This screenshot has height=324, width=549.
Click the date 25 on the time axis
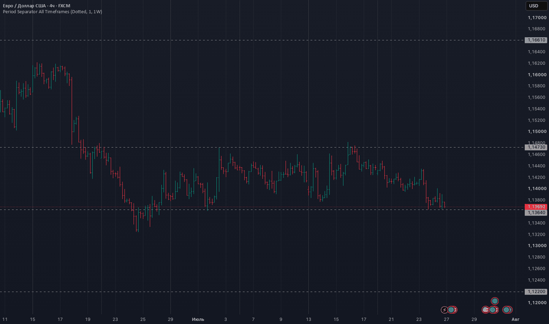[x=143, y=319]
